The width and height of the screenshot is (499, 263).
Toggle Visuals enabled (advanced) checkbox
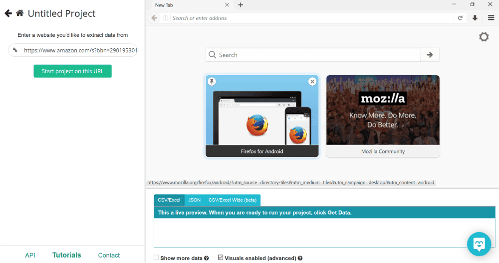click(221, 258)
